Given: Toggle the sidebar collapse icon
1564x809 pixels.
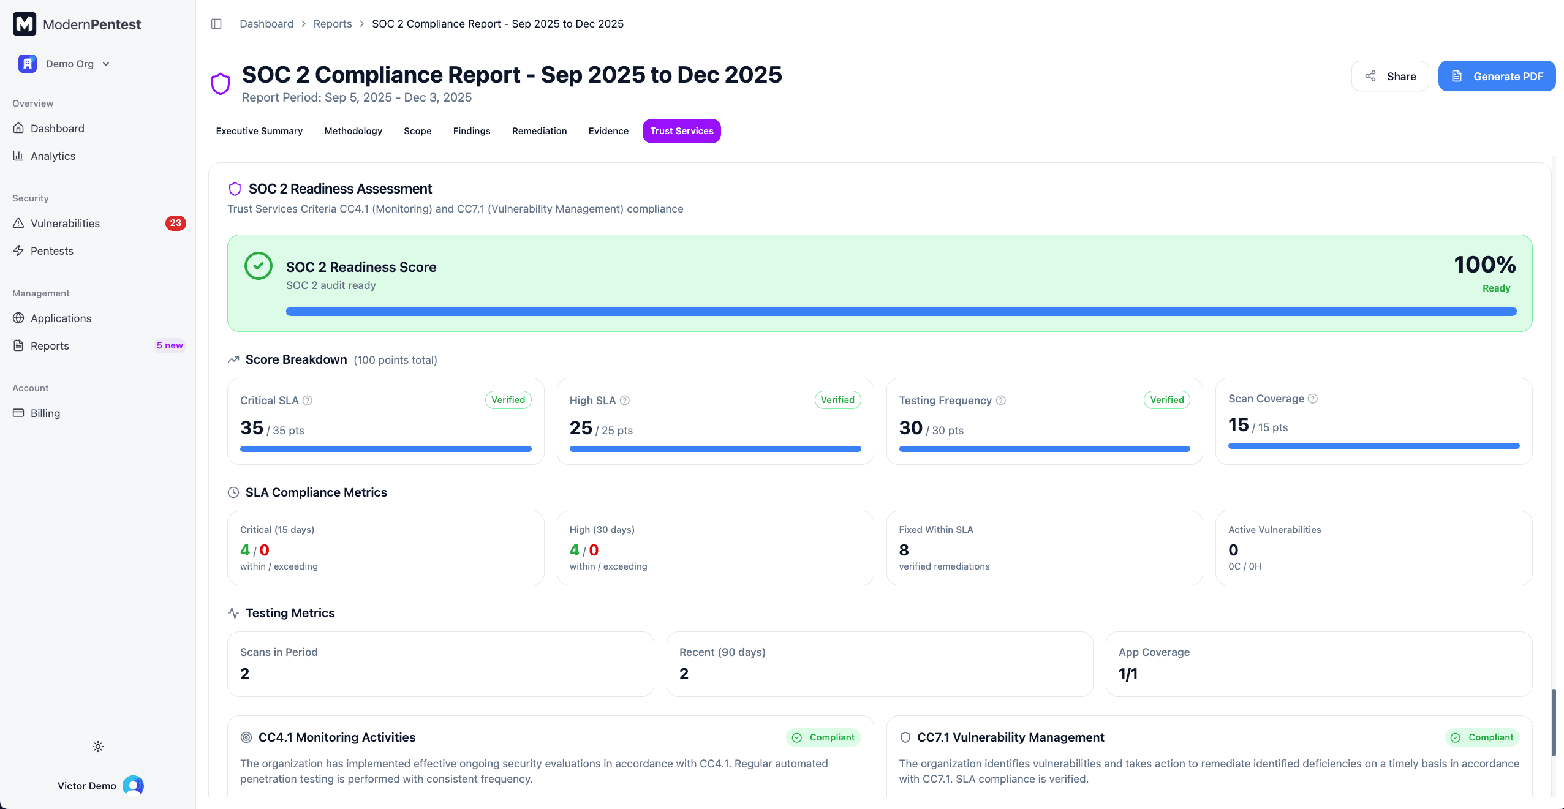Looking at the screenshot, I should 216,24.
